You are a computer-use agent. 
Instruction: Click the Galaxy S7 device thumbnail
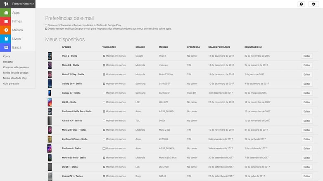coord(50,93)
